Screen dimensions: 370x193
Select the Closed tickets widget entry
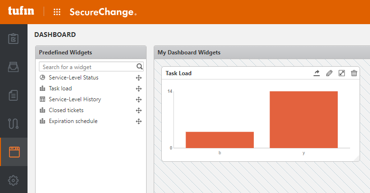(x=66, y=110)
